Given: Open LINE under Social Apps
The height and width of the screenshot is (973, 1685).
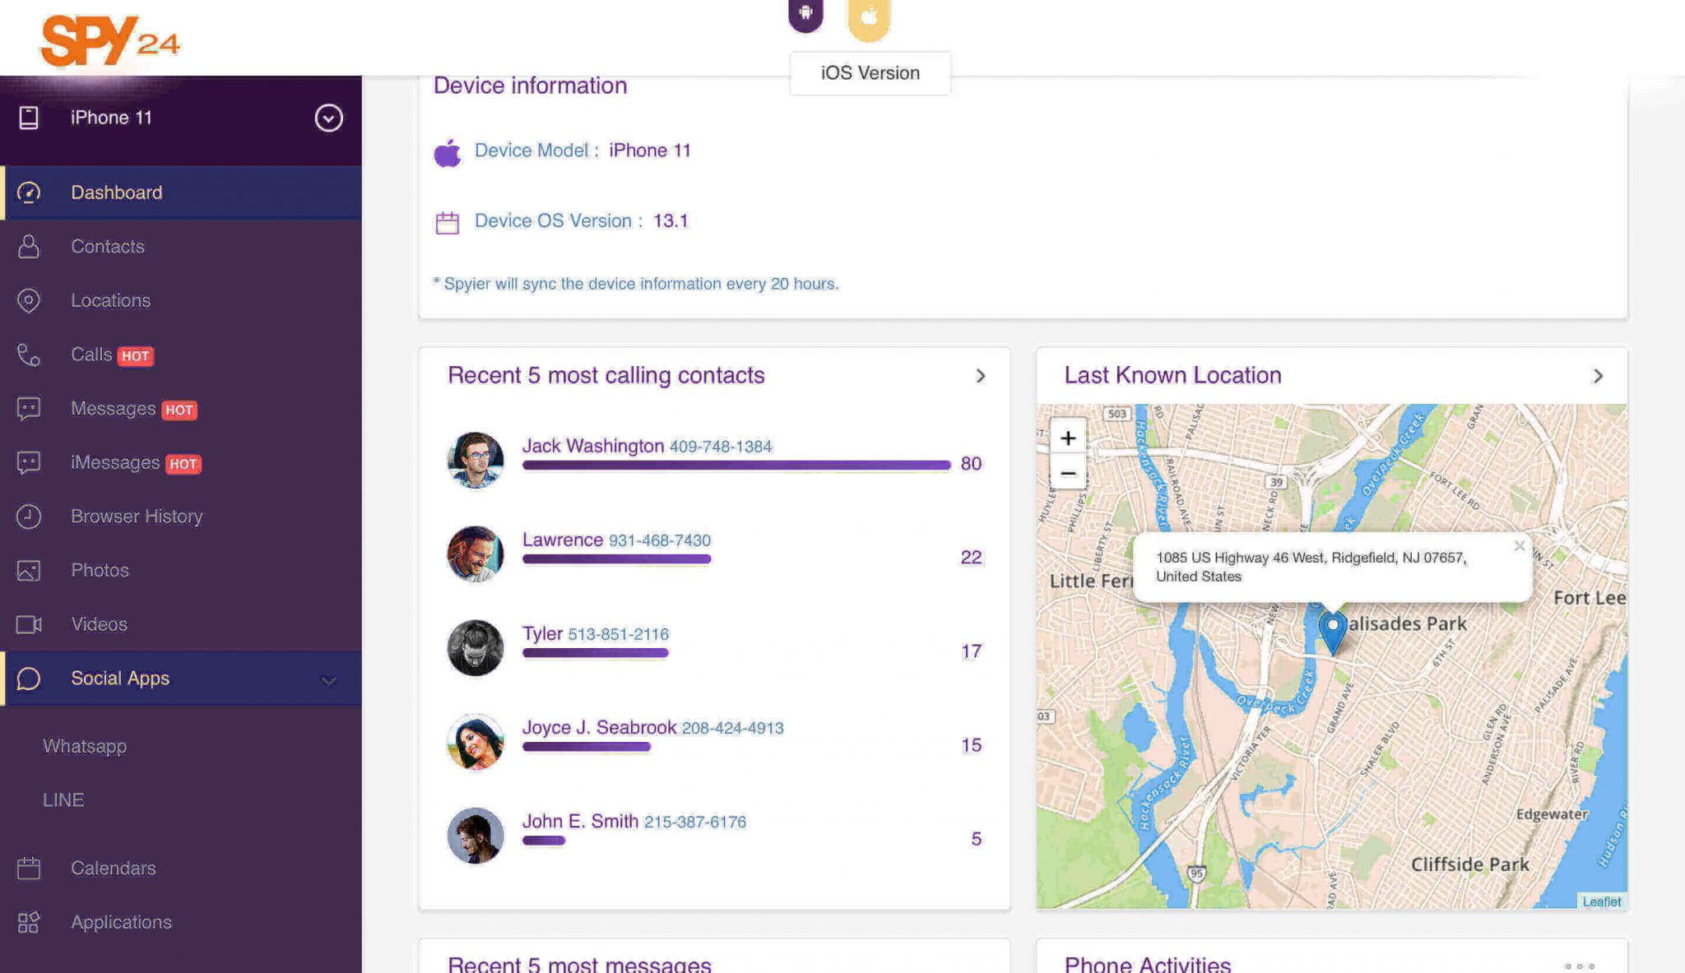Looking at the screenshot, I should [63, 799].
